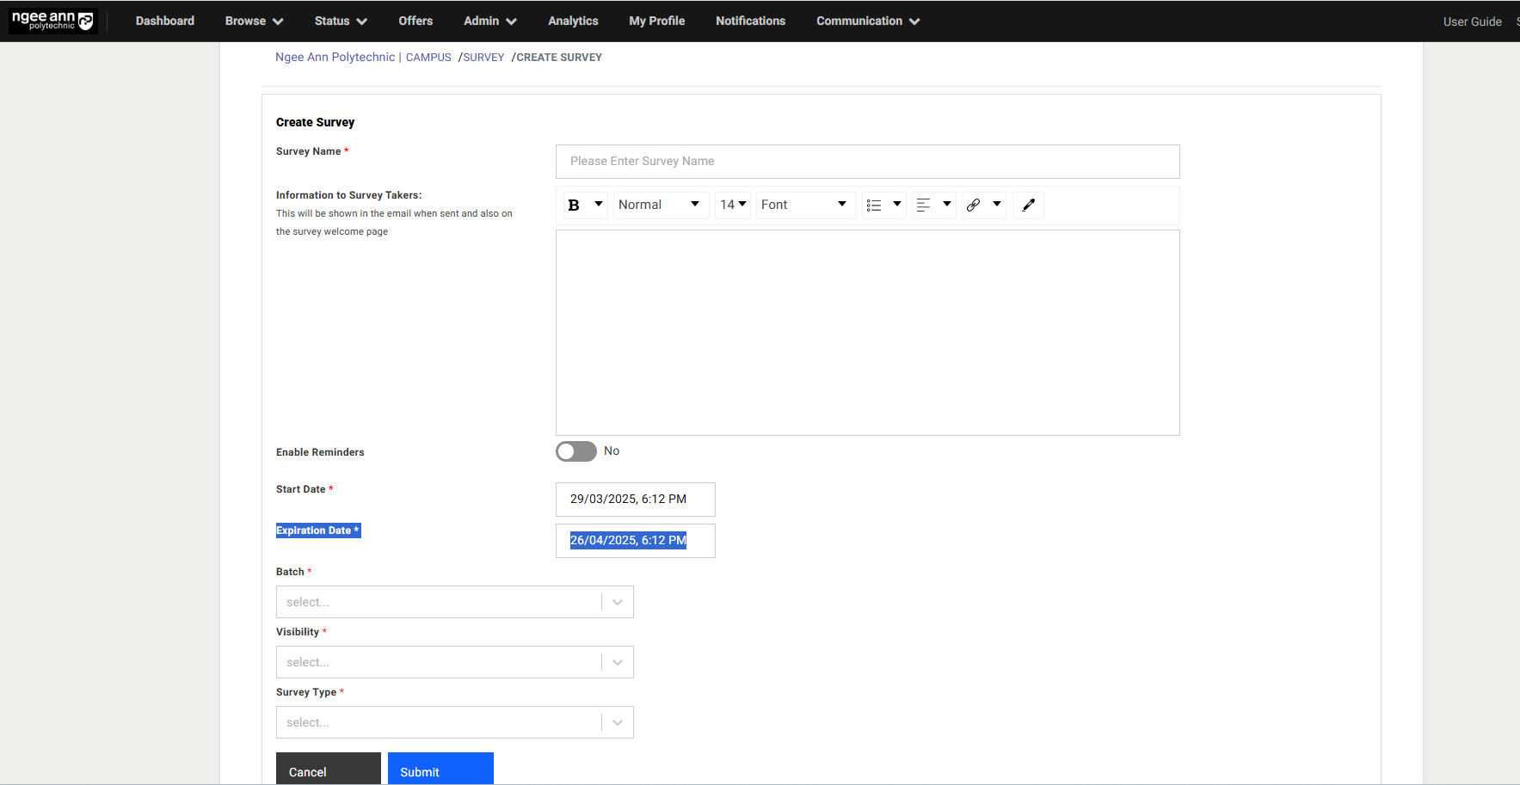Expand the arrow next to link icon

997,205
